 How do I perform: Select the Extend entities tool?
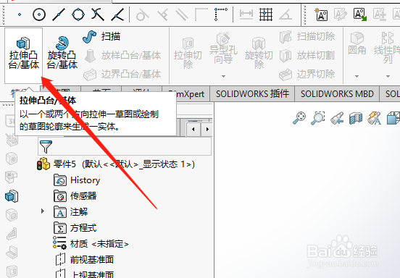117,14
